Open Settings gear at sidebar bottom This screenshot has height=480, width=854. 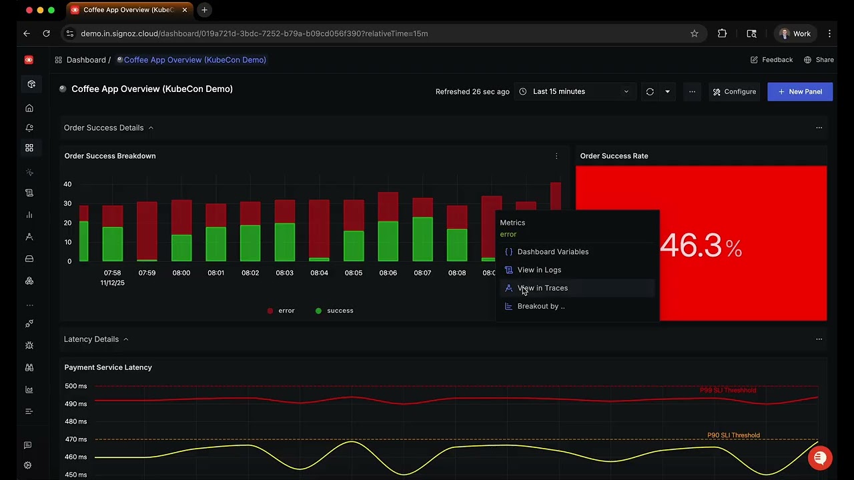tap(27, 465)
